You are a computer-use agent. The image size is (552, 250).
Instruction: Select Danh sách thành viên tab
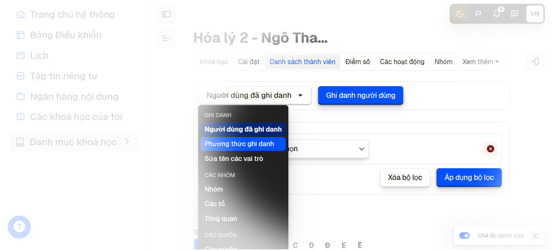(302, 62)
